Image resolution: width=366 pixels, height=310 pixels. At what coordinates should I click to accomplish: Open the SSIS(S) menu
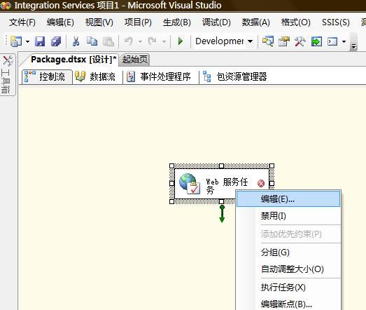[336, 22]
